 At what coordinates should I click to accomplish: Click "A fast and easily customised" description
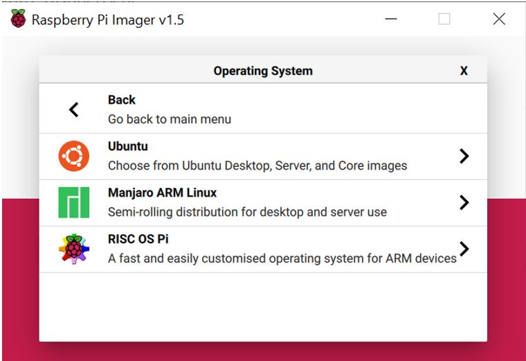pyautogui.click(x=282, y=258)
